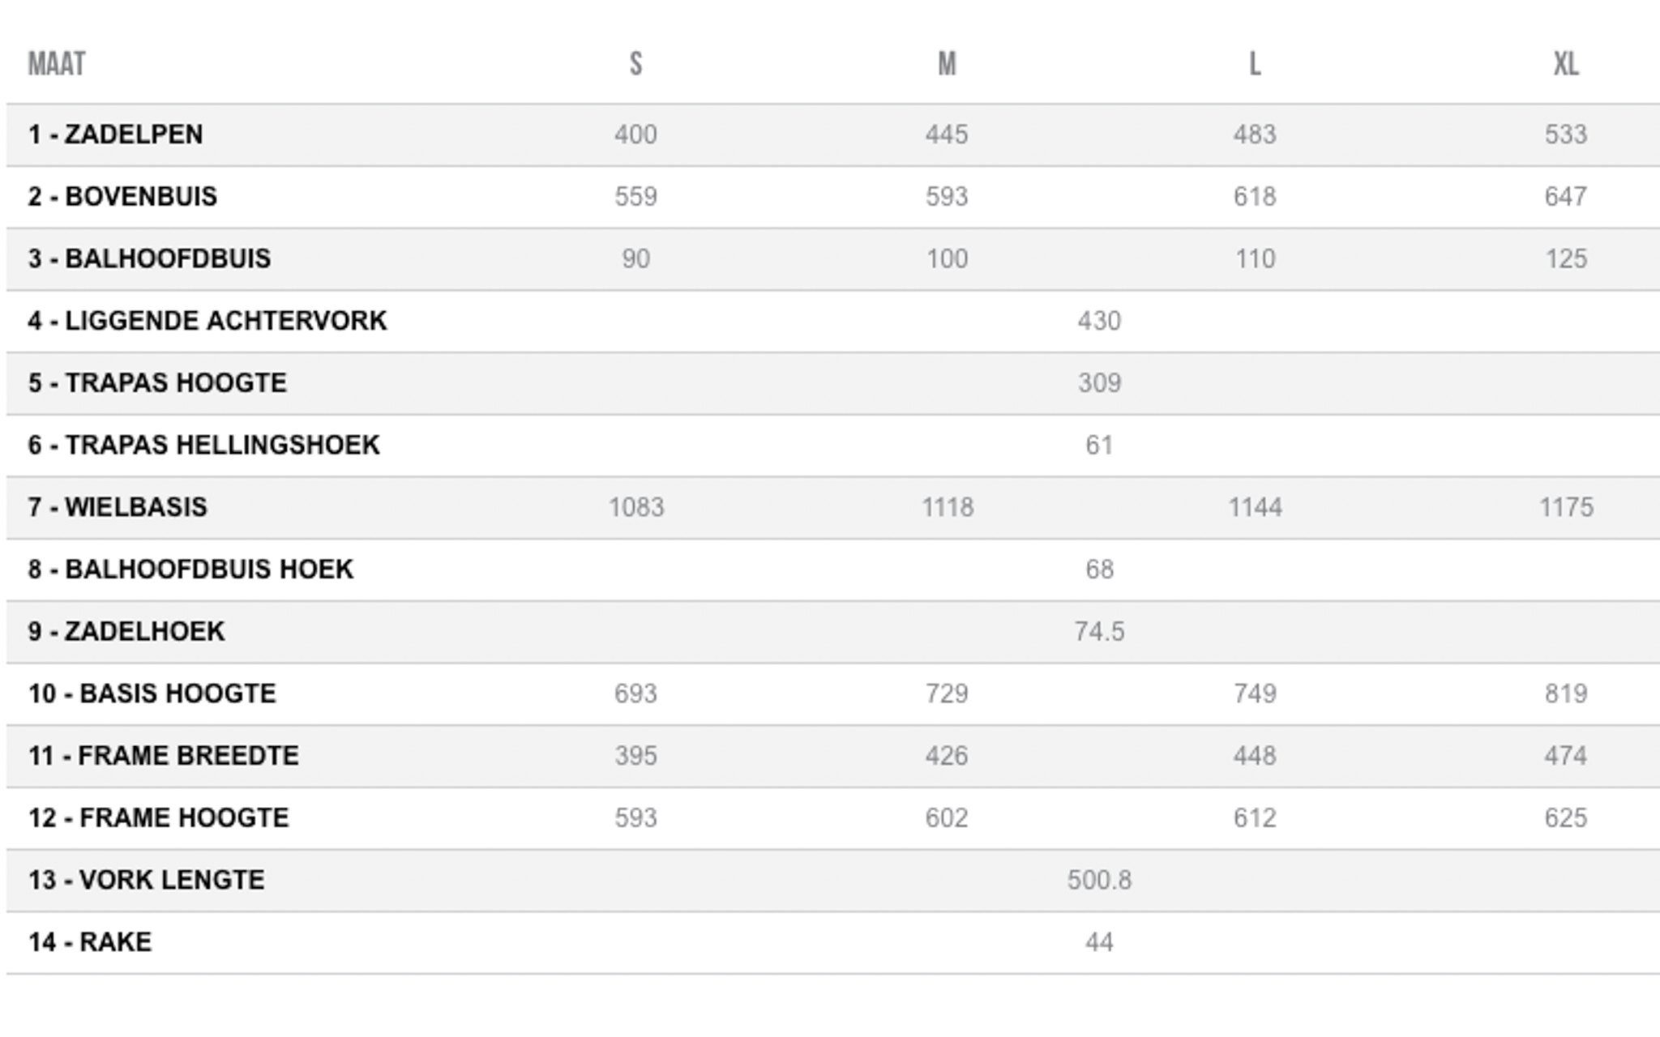
Task: Click the 3 - BALHOOFDBUIS row label
Action: click(149, 259)
